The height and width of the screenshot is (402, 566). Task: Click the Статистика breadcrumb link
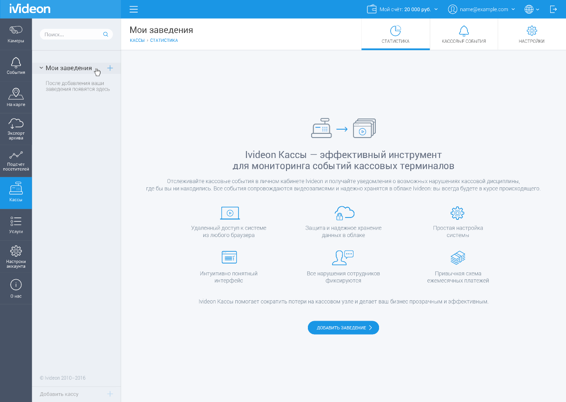164,41
